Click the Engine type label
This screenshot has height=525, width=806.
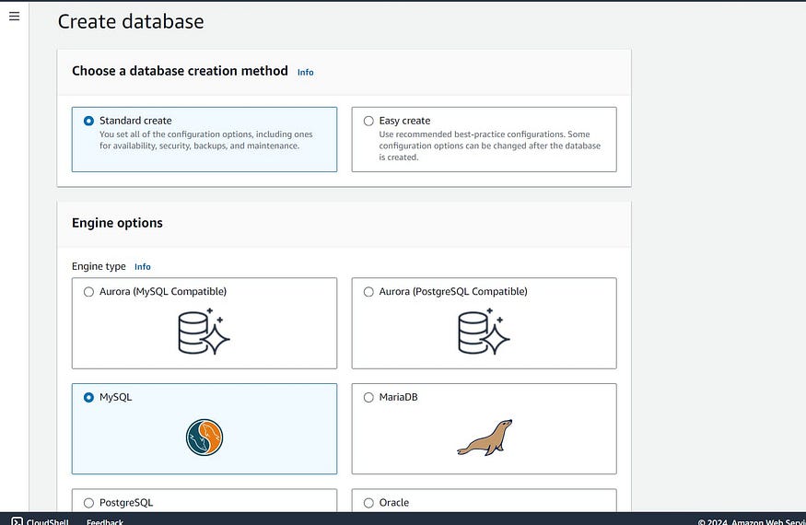click(99, 266)
